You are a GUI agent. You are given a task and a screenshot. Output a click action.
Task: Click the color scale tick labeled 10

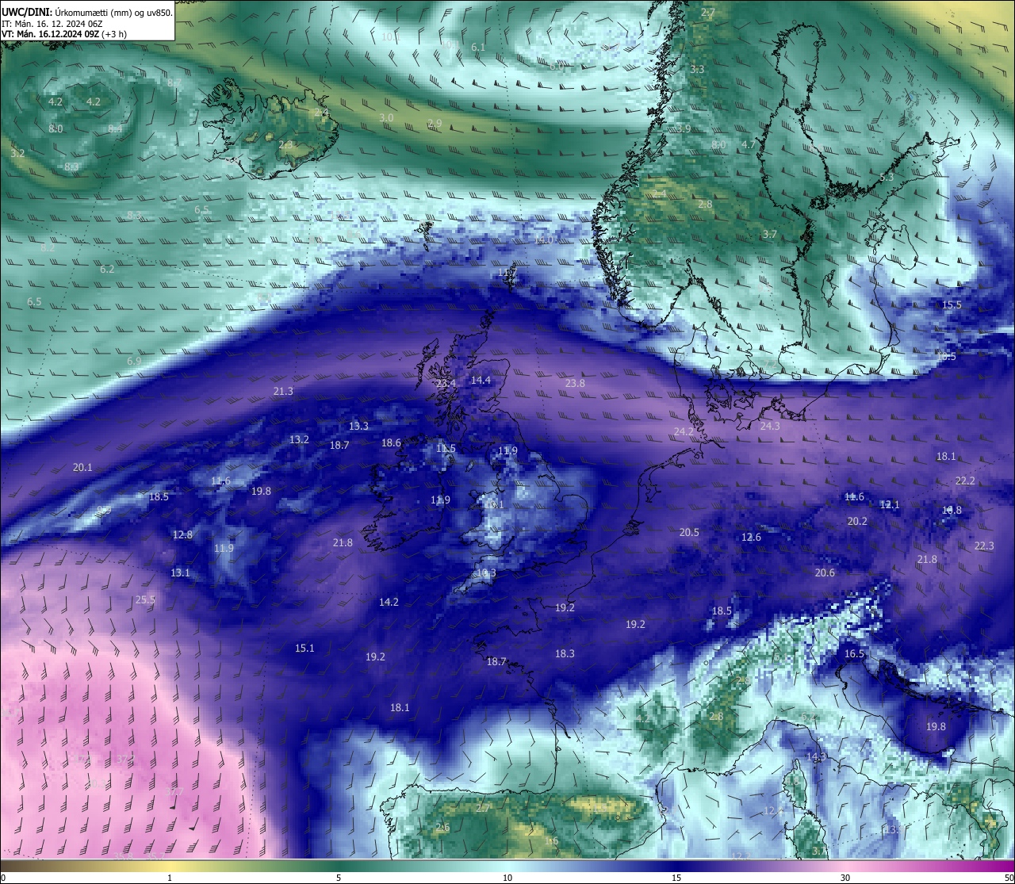point(507,878)
